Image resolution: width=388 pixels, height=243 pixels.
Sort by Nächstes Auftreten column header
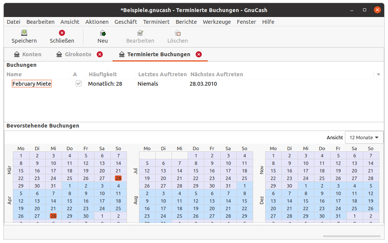216,74
